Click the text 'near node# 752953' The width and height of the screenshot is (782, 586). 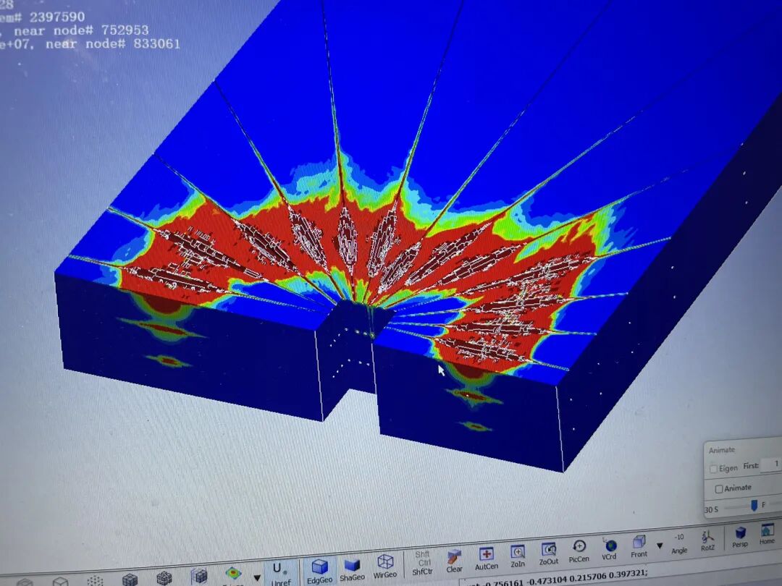(x=81, y=30)
